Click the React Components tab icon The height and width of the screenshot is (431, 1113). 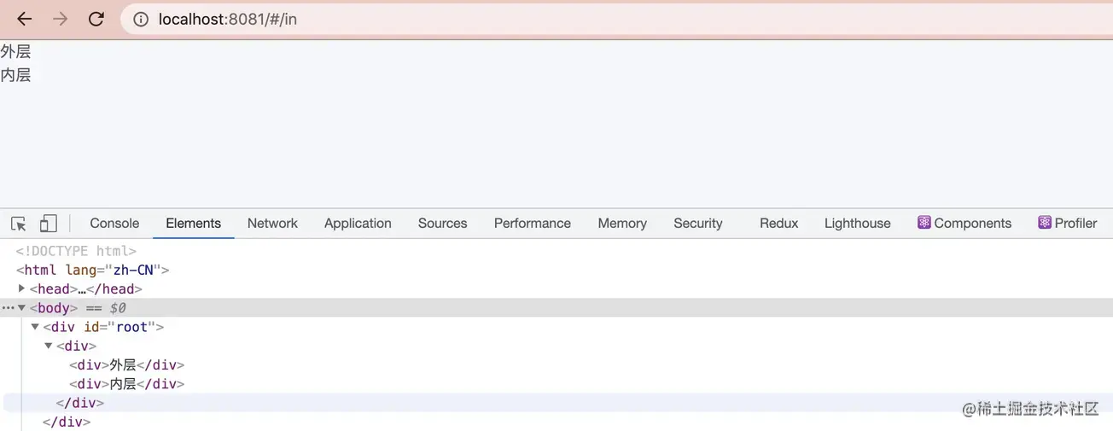click(x=924, y=223)
